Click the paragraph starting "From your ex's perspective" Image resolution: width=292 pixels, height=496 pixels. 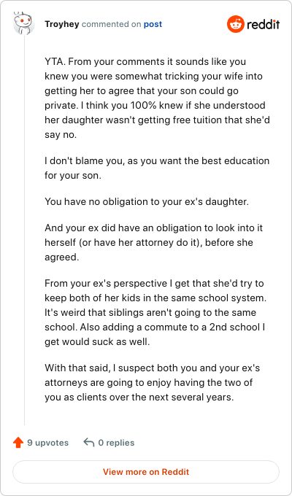pos(155,312)
